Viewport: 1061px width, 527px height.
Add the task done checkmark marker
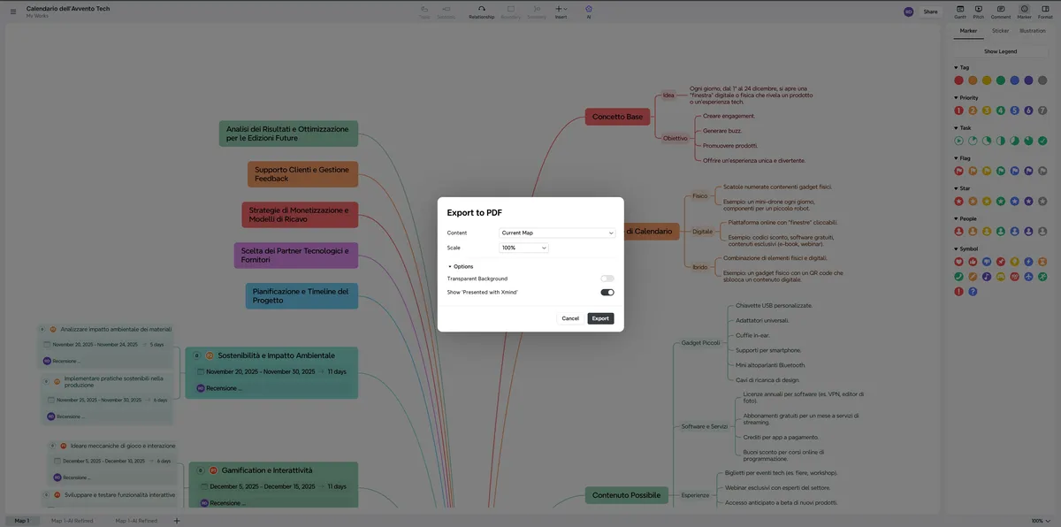[1042, 141]
